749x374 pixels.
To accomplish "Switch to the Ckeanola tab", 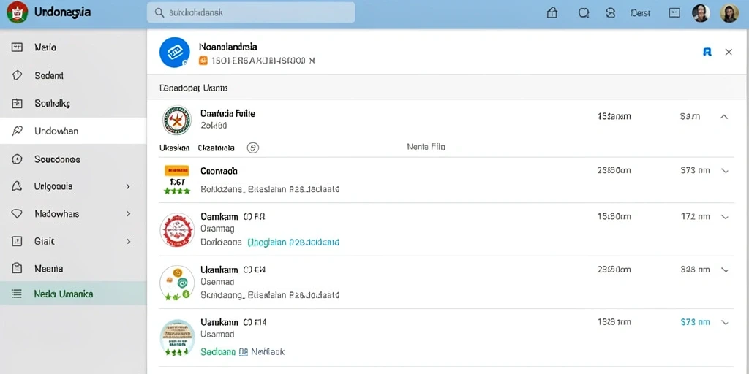I will click(216, 148).
